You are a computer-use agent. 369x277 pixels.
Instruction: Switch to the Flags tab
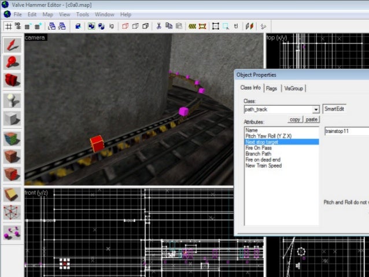271,88
